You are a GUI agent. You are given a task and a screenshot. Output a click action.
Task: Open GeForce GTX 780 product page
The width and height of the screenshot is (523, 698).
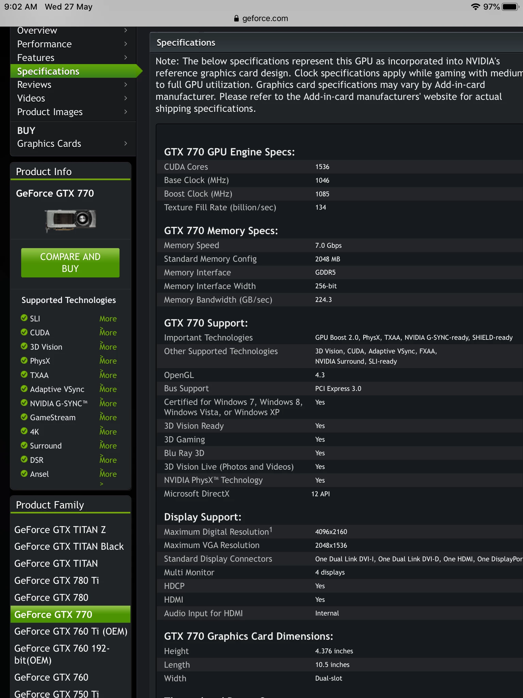(x=51, y=598)
